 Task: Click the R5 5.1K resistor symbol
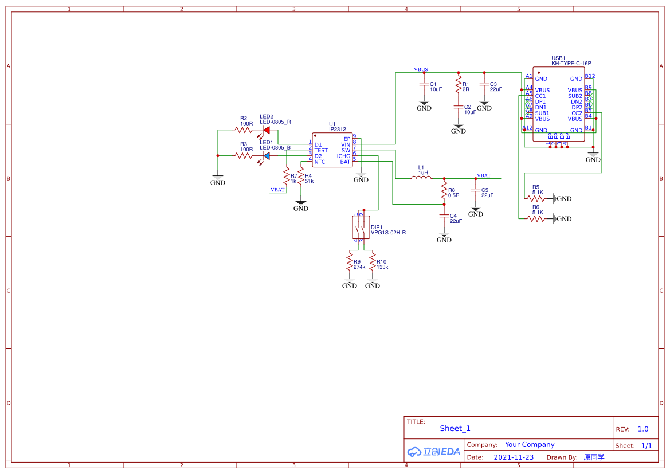(x=535, y=198)
